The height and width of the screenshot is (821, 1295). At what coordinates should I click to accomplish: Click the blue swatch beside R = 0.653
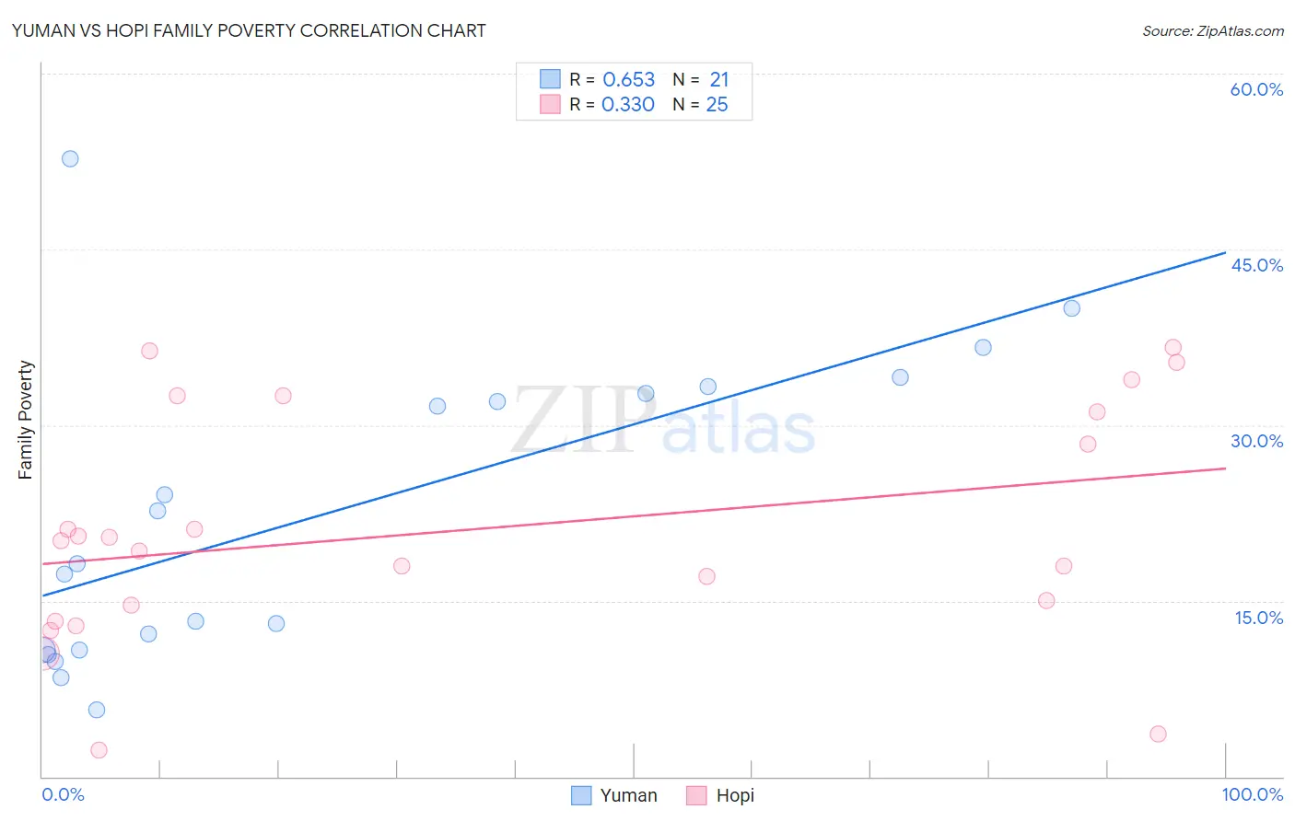pyautogui.click(x=550, y=79)
